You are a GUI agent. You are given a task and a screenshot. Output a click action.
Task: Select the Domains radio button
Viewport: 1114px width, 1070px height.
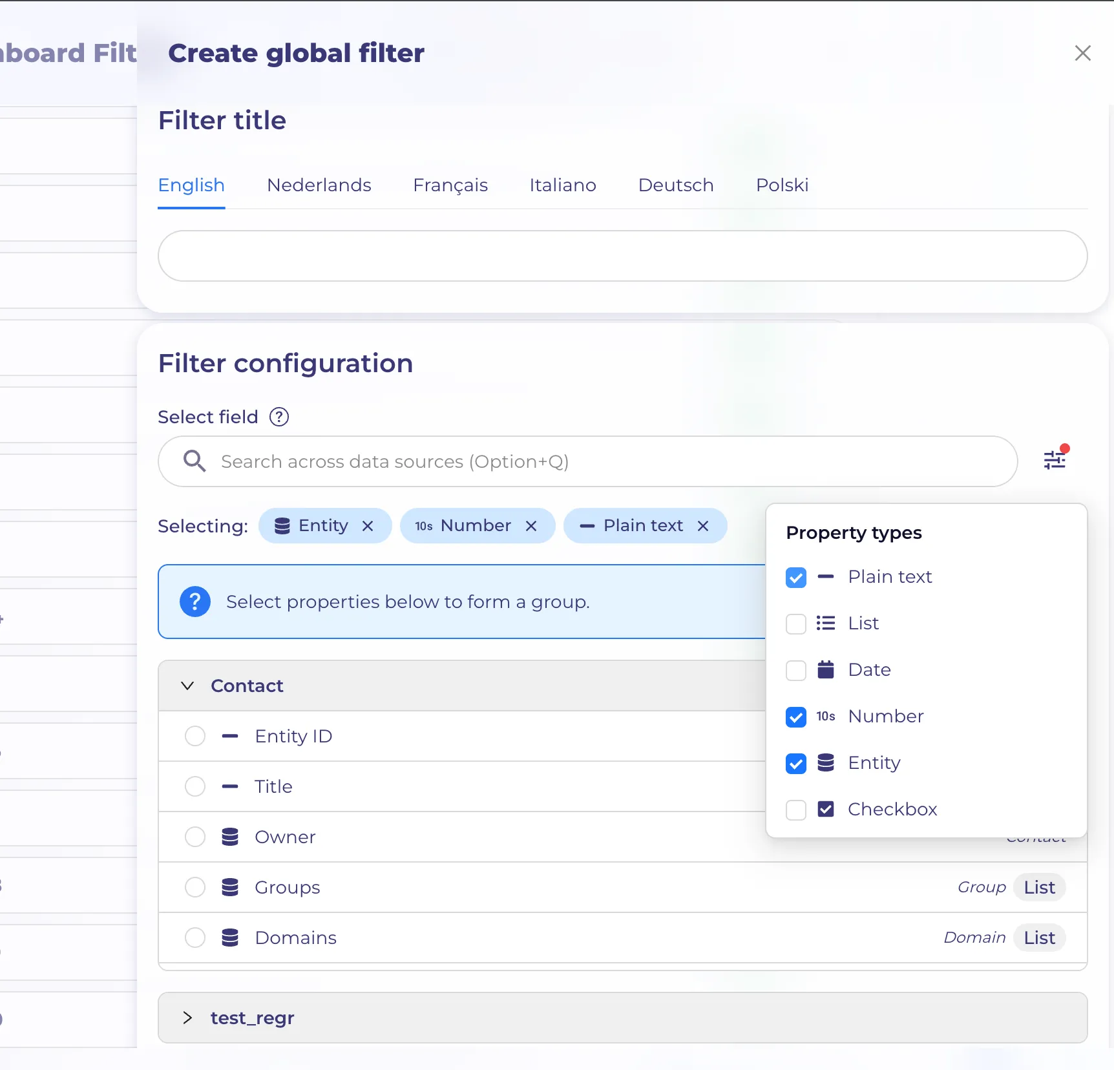(195, 938)
